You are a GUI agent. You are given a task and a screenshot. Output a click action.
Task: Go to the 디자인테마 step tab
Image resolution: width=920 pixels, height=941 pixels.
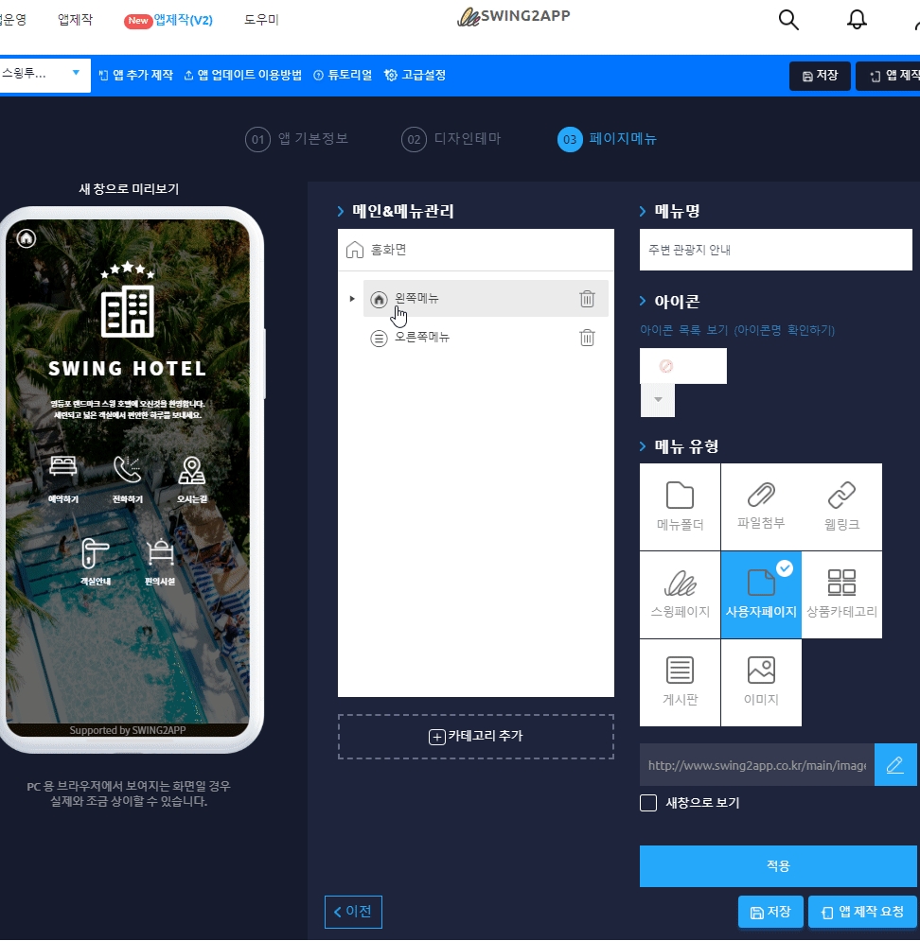451,139
